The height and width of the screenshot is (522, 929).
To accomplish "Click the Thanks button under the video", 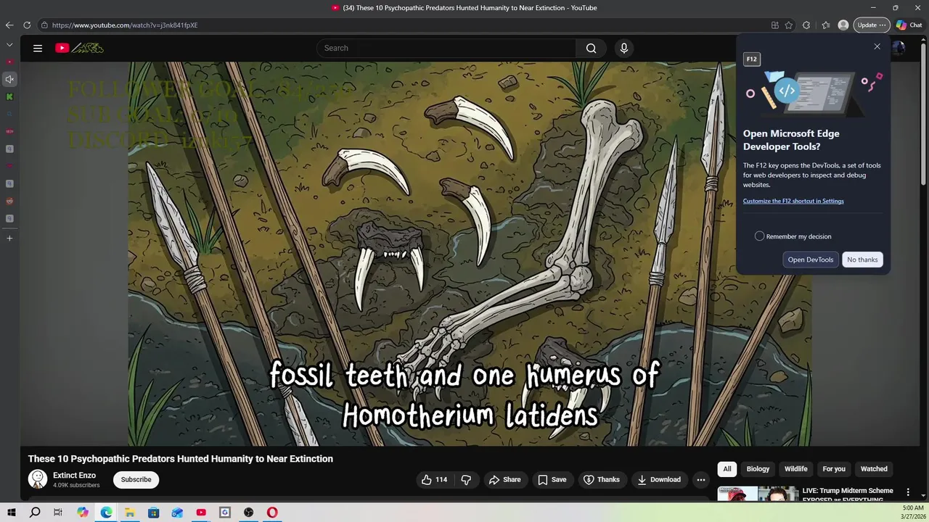I will pos(602,480).
